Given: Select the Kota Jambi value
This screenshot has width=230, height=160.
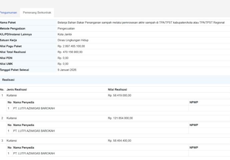Looking at the screenshot, I should 65,34.
